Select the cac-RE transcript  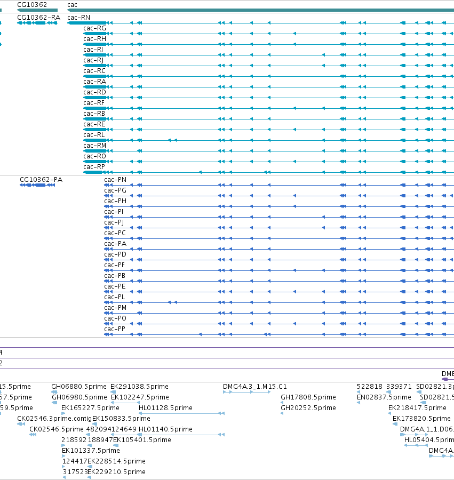pos(94,124)
